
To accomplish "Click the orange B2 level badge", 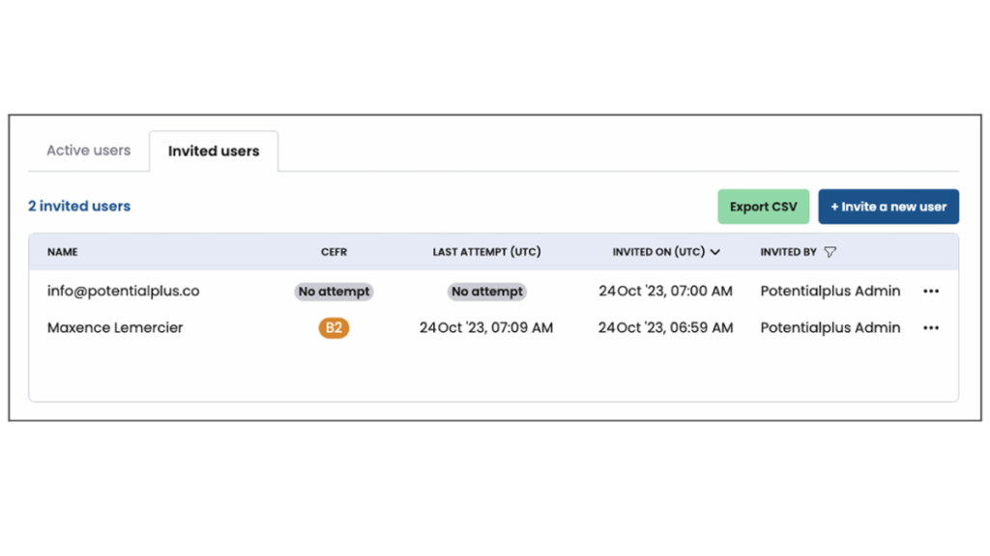I will (x=334, y=328).
